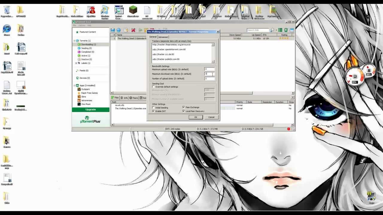Select the iTunes desktop icon
Image resolution: width=383 pixels, height=215 pixels.
click(7, 30)
